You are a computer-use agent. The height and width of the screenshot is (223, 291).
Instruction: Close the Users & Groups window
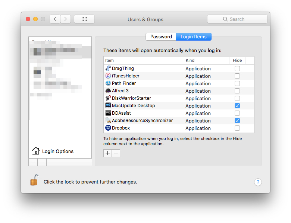pos(28,19)
